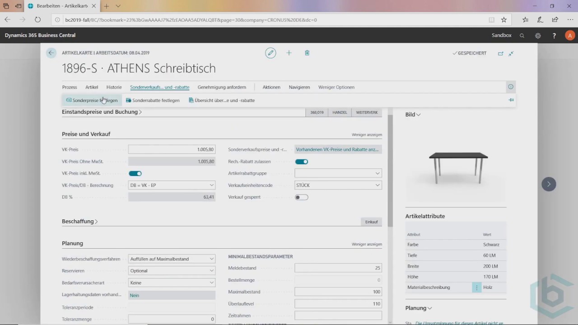
Task: Open the Business Central search magnifier
Action: [x=522, y=36]
